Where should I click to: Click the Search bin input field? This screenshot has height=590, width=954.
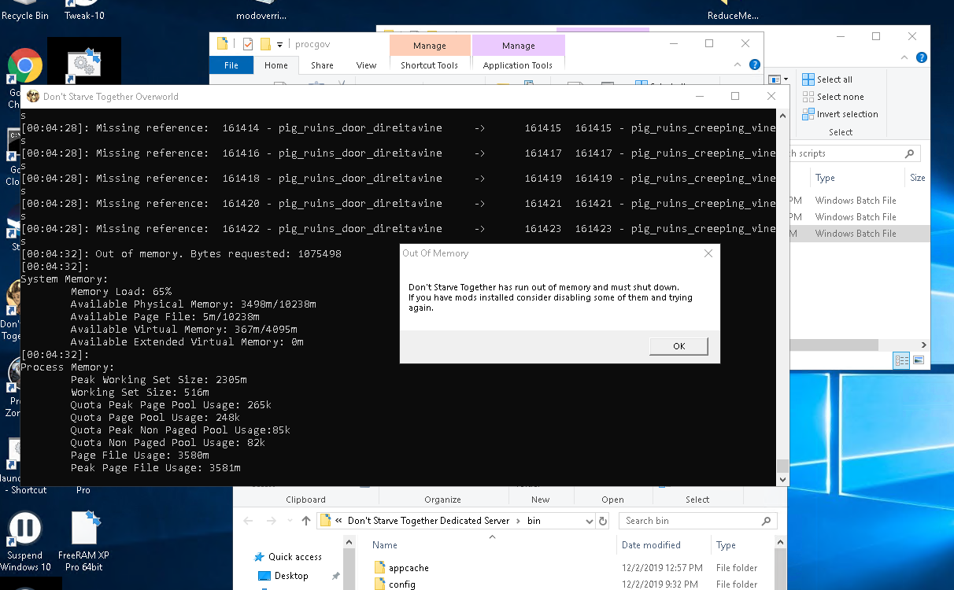point(689,521)
